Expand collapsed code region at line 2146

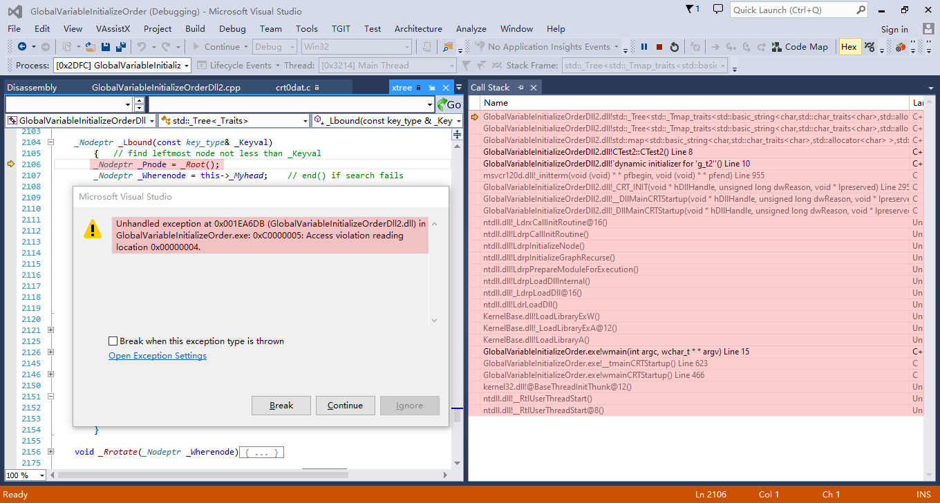click(50, 374)
